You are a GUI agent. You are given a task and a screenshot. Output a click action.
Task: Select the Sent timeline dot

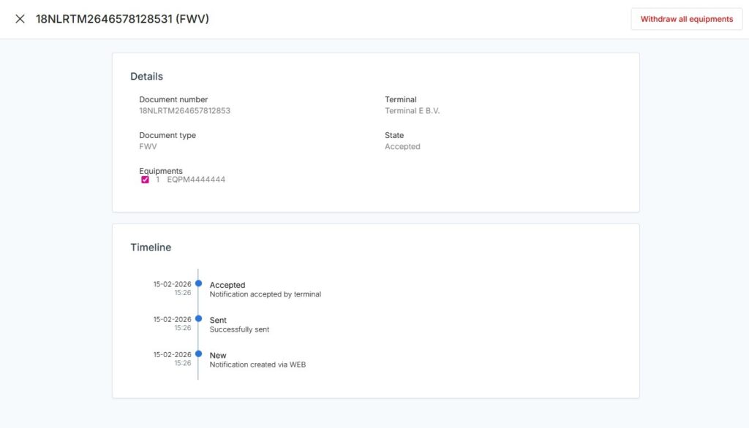coord(198,318)
